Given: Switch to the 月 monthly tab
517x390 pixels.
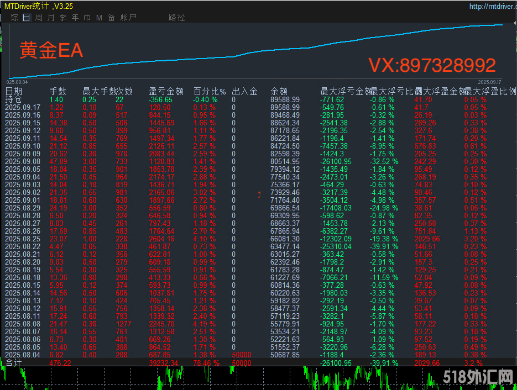Looking at the screenshot, I should click(x=51, y=18).
